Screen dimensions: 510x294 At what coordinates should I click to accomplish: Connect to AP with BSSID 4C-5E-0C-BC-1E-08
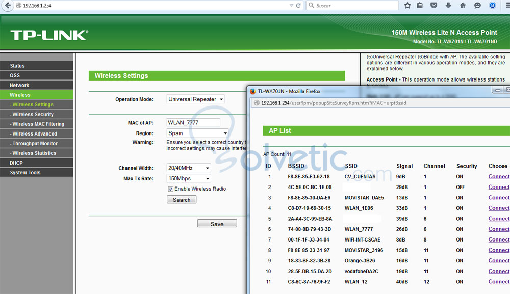pos(499,187)
